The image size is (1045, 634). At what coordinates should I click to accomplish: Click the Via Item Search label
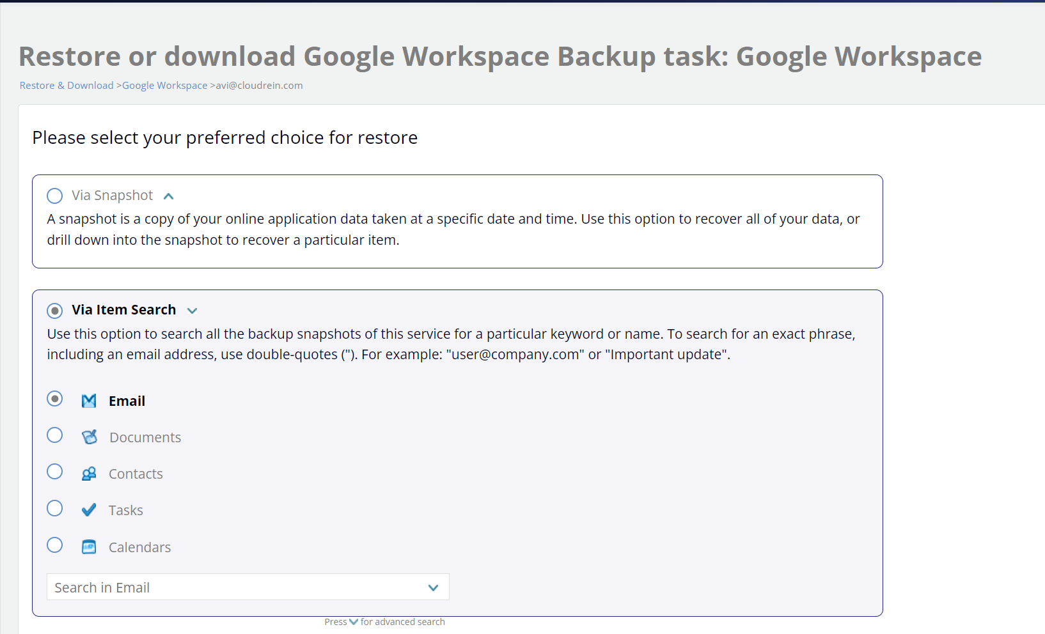(124, 310)
